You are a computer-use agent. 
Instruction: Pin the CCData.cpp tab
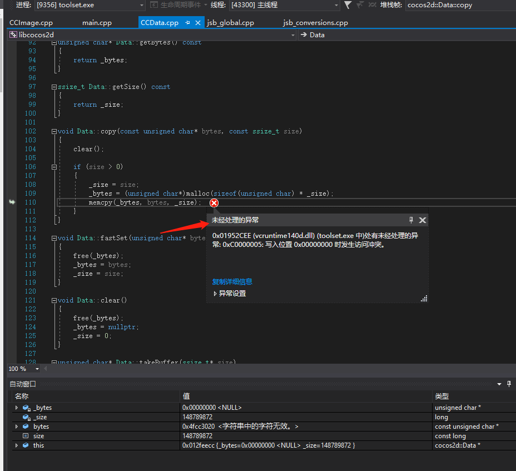point(188,23)
